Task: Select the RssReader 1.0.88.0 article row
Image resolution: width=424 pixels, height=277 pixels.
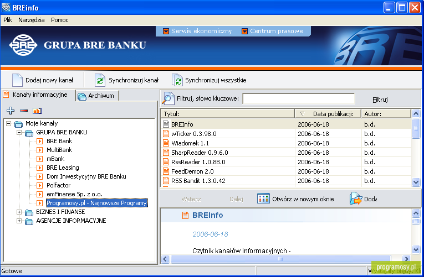Action: click(286, 162)
